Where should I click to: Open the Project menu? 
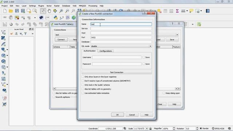(4, 6)
